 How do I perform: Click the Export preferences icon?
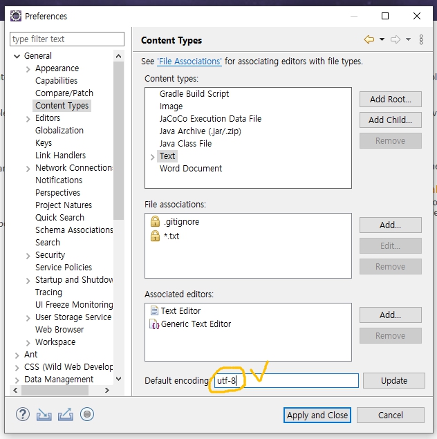[x=66, y=415]
